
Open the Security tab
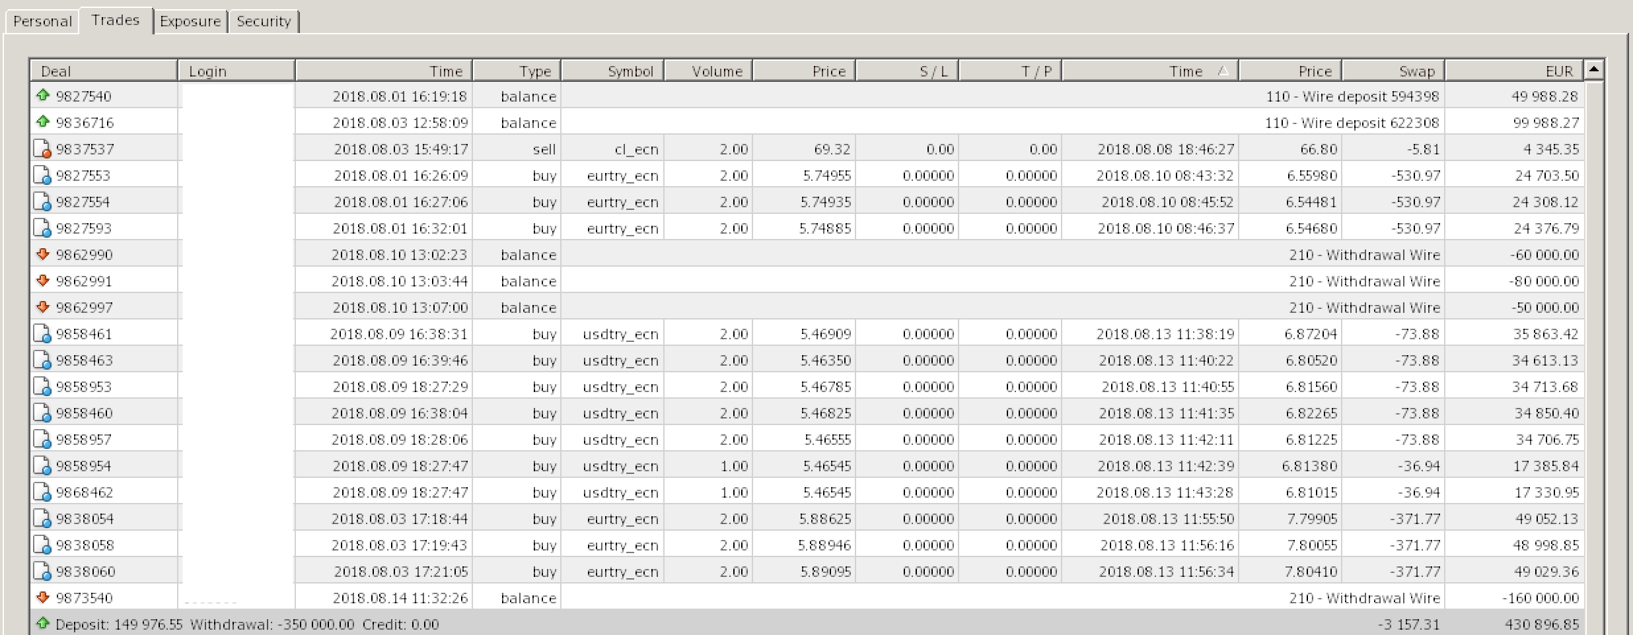(264, 21)
